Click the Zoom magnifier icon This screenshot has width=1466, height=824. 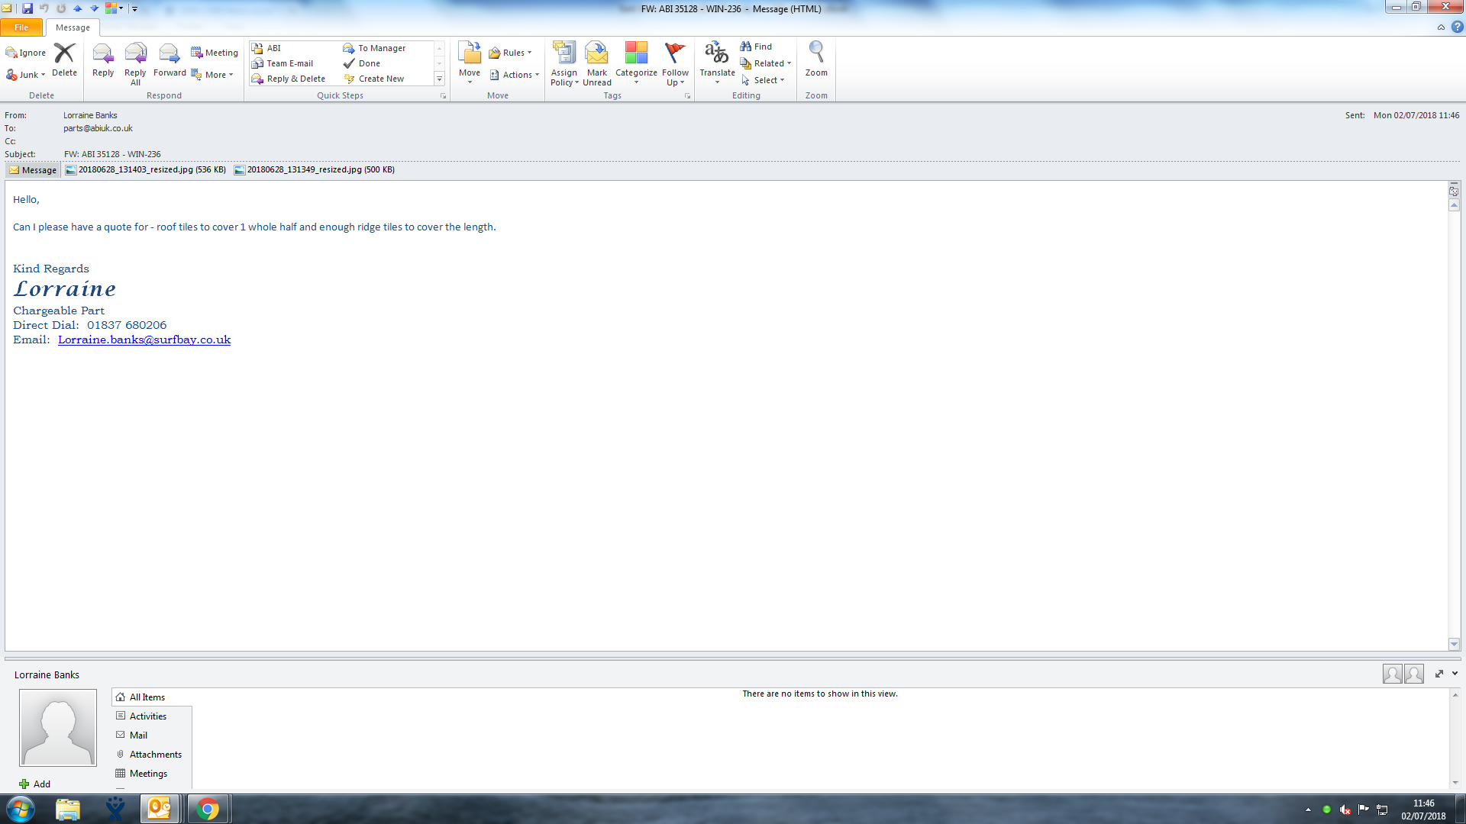click(x=816, y=60)
